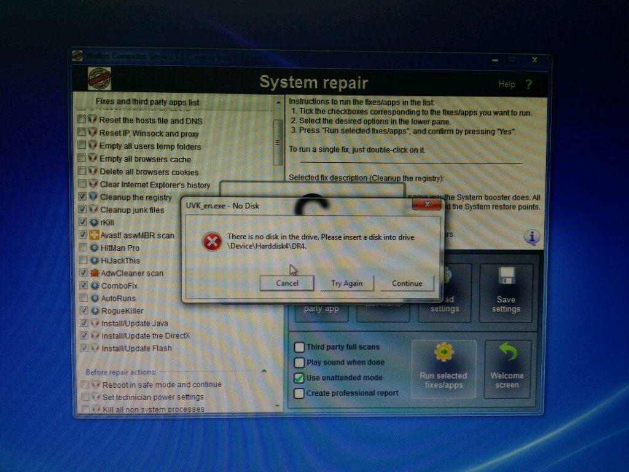This screenshot has width=629, height=472.
Task: Untick the ComboFix checkbox
Action: (84, 285)
